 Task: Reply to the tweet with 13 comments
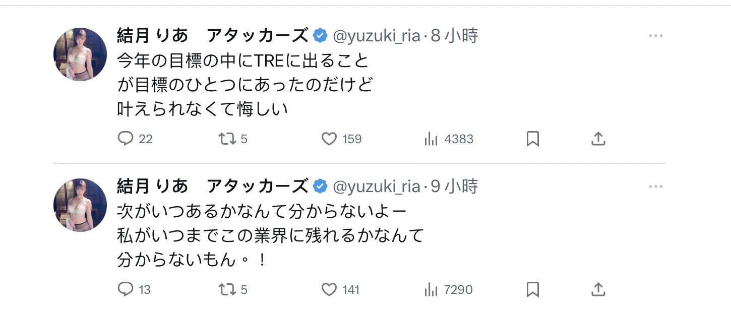pos(125,289)
